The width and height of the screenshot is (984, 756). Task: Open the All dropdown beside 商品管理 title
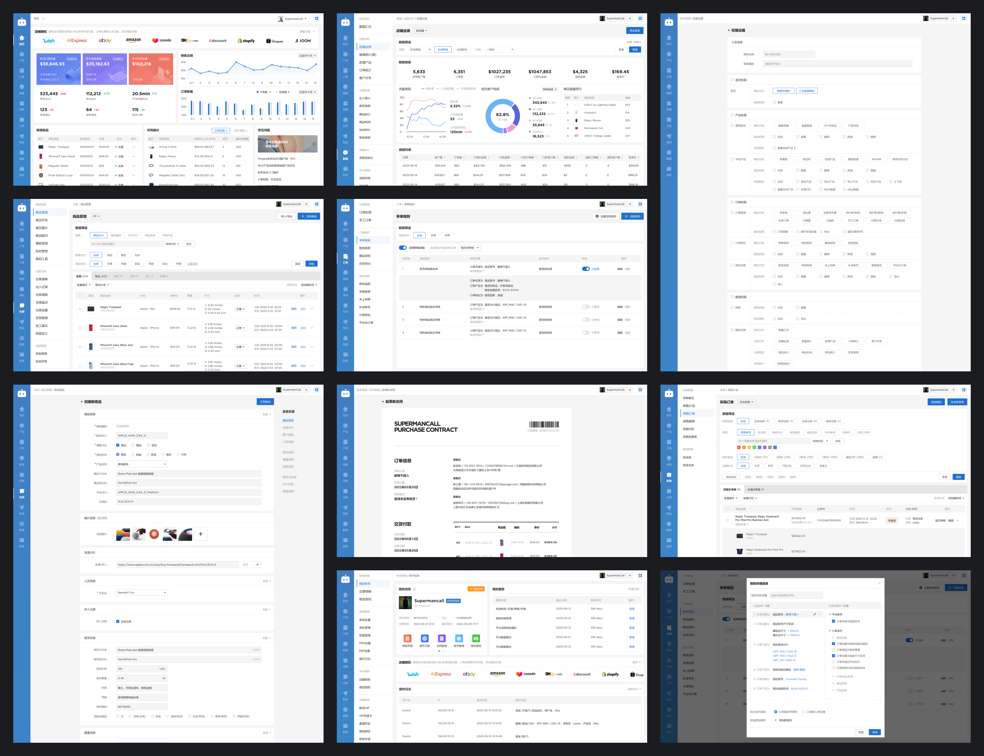pos(96,216)
